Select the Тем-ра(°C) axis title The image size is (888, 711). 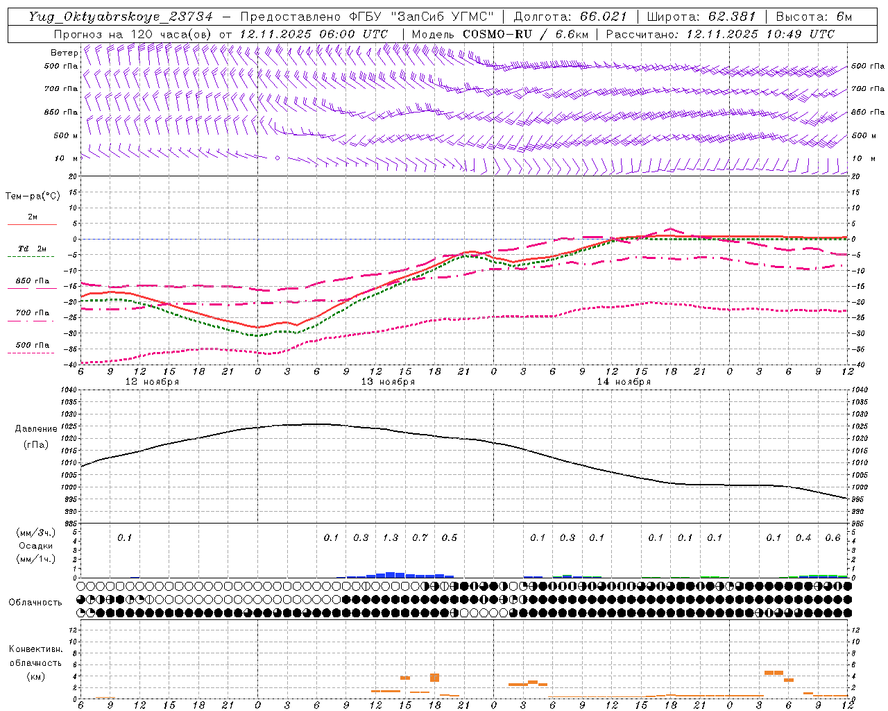coord(33,196)
